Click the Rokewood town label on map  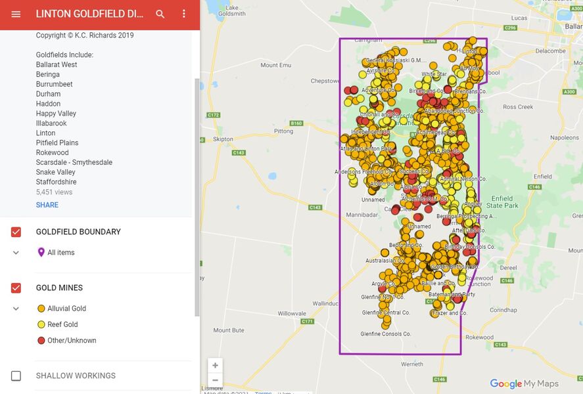[480, 337]
